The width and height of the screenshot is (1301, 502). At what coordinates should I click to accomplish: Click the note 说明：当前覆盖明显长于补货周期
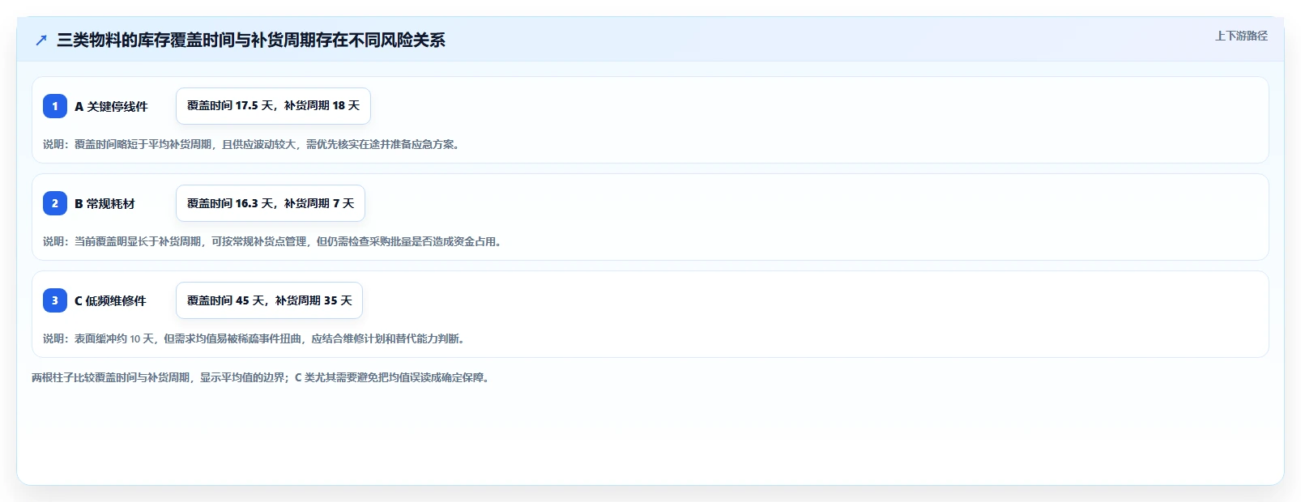coord(272,241)
